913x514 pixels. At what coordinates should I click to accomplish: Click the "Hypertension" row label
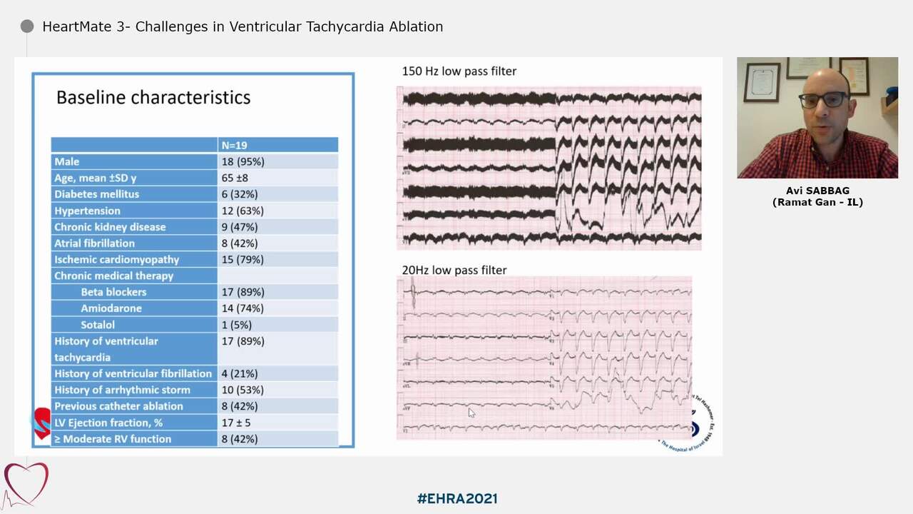(x=88, y=211)
